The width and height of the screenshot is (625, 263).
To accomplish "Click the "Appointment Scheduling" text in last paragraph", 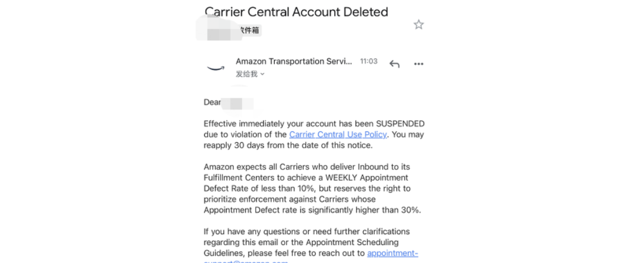I will coord(352,242).
